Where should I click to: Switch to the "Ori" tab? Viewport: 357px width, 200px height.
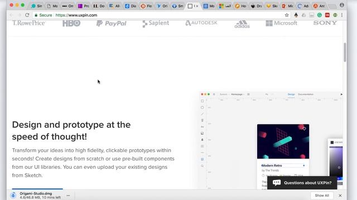tap(162, 6)
